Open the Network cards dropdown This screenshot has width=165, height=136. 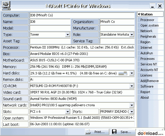click(132, 105)
